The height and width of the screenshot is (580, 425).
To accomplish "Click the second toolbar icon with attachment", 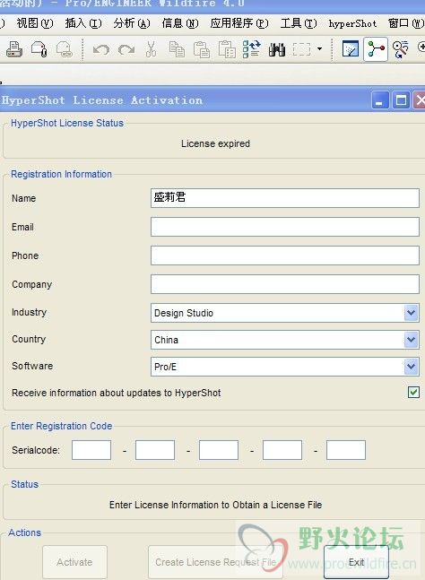I will (39, 49).
